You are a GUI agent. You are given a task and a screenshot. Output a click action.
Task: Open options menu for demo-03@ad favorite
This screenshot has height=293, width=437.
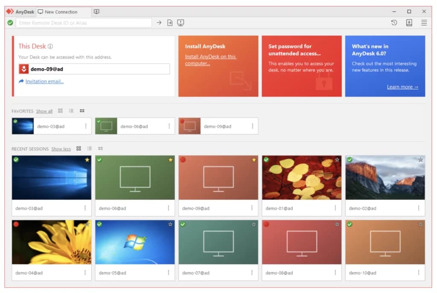coord(85,126)
